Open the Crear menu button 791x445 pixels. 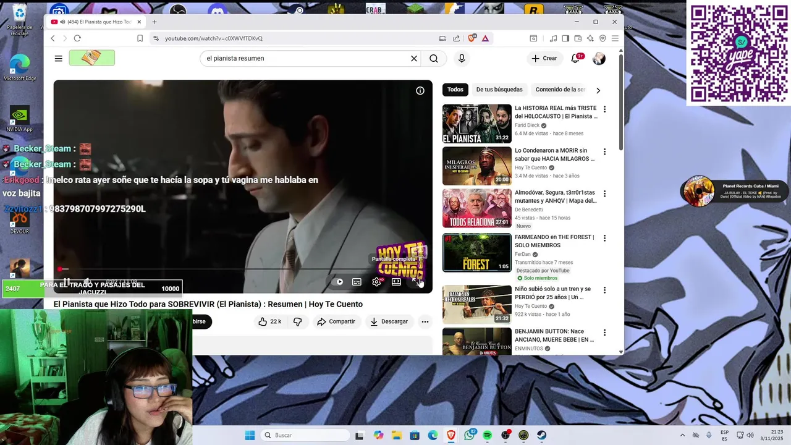(x=544, y=58)
